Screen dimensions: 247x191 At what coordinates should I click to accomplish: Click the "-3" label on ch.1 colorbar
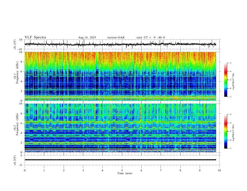[x=230, y=63]
